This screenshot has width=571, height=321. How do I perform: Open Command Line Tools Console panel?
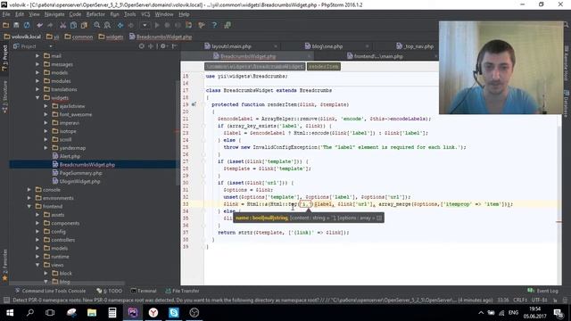pyautogui.click(x=50, y=291)
